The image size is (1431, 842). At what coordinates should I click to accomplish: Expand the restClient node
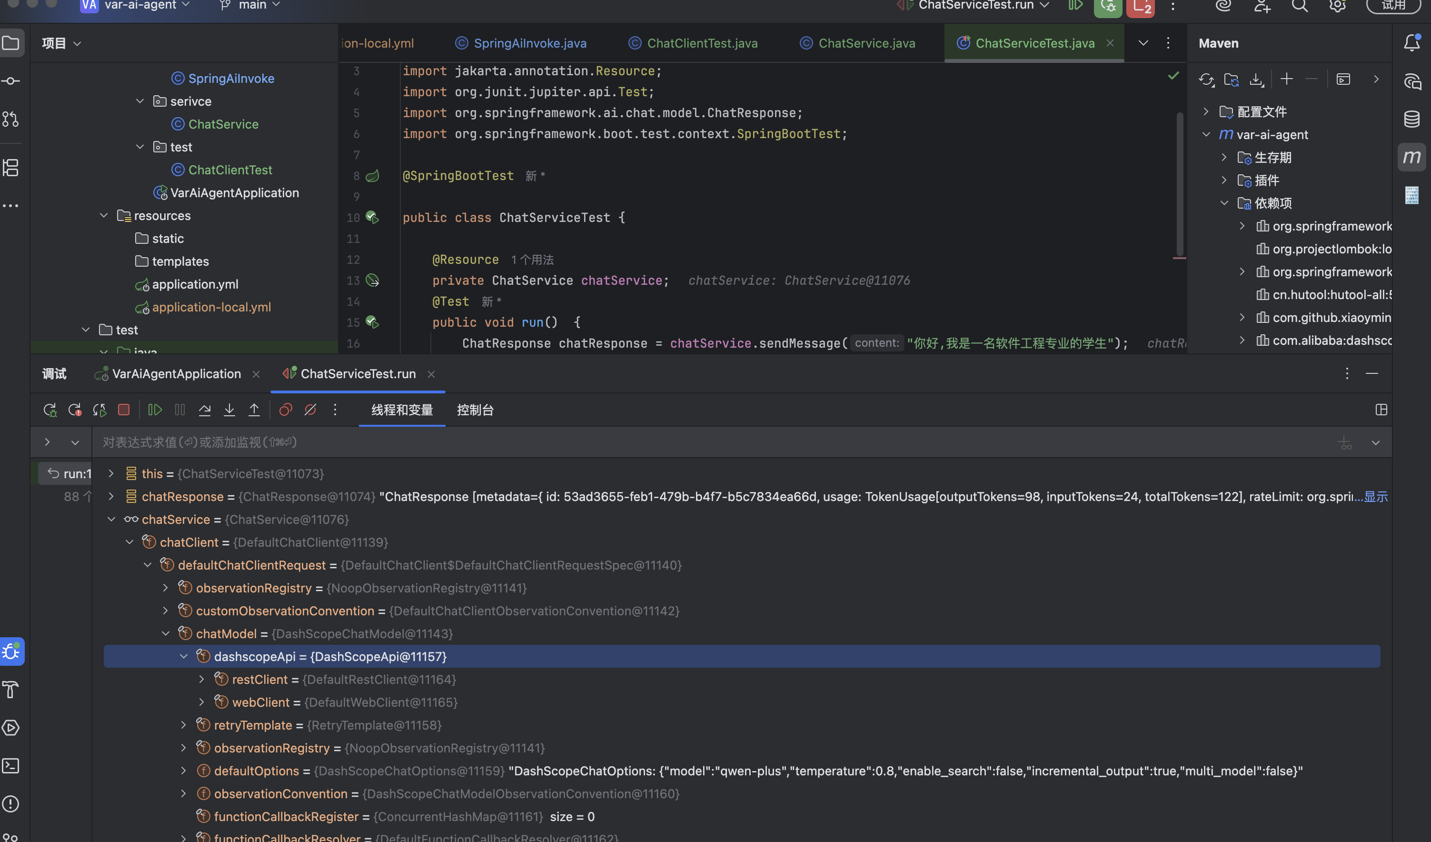201,679
